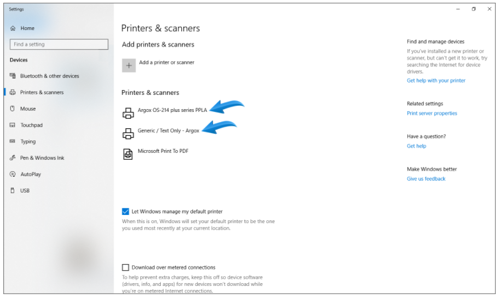
Task: Click the Home icon in sidebar
Action: (x=13, y=28)
